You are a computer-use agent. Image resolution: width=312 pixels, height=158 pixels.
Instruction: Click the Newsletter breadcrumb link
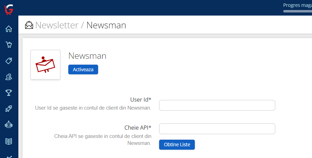(x=57, y=25)
